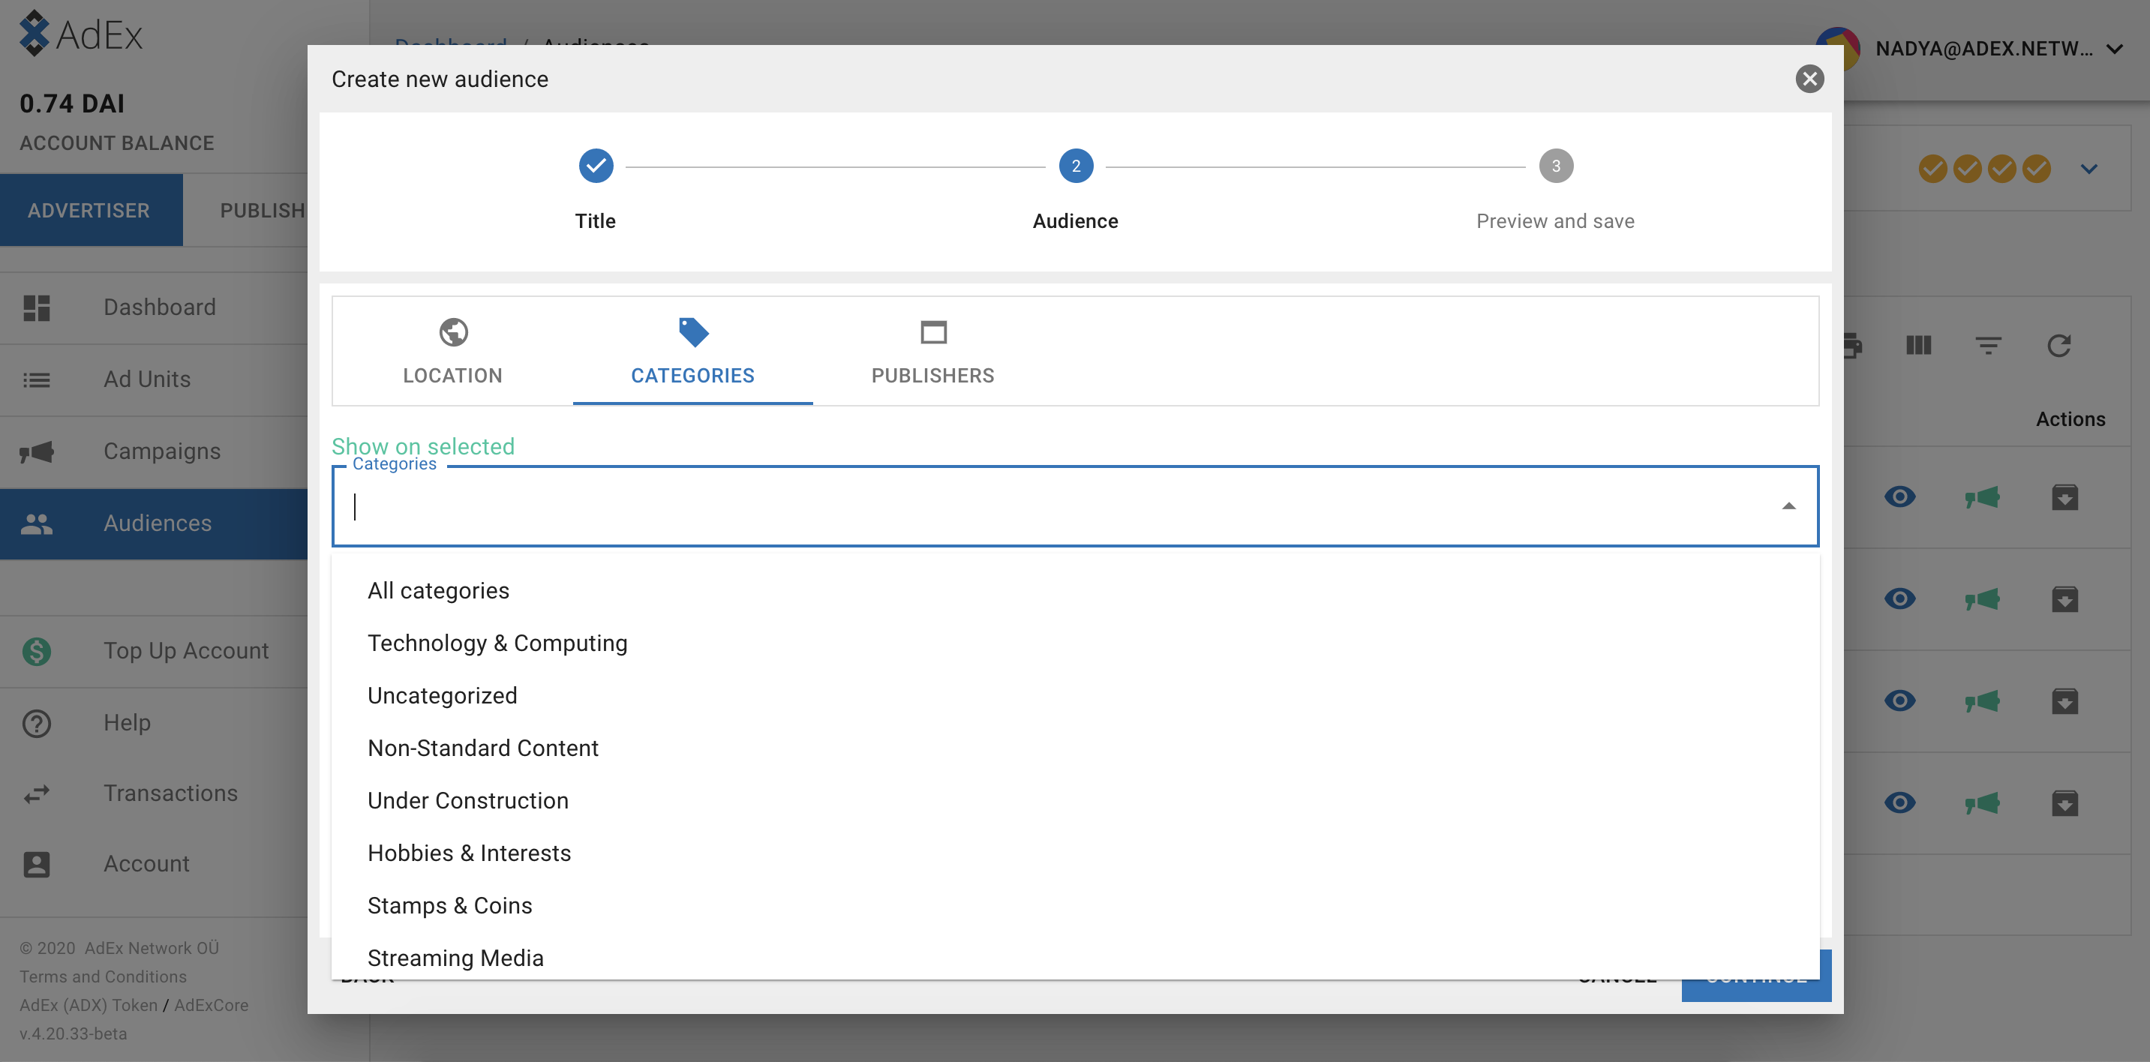Screen dimensions: 2150x1062
Task: Open Transactions arrows icon
Action: point(37,793)
